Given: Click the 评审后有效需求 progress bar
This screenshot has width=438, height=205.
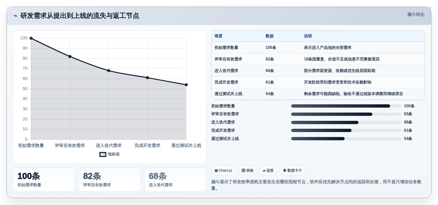Looking at the screenshot, I should pyautogui.click(x=346, y=114).
